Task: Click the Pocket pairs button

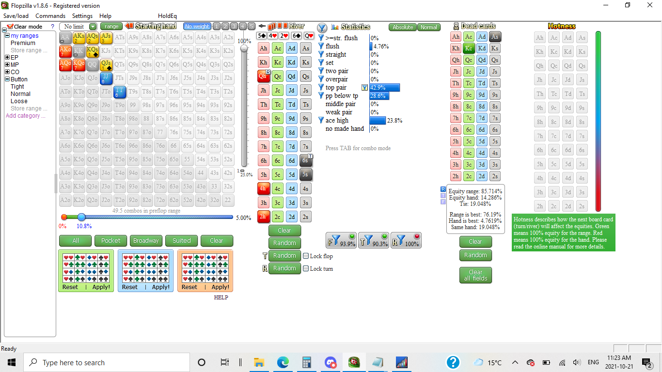Action: click(x=110, y=241)
